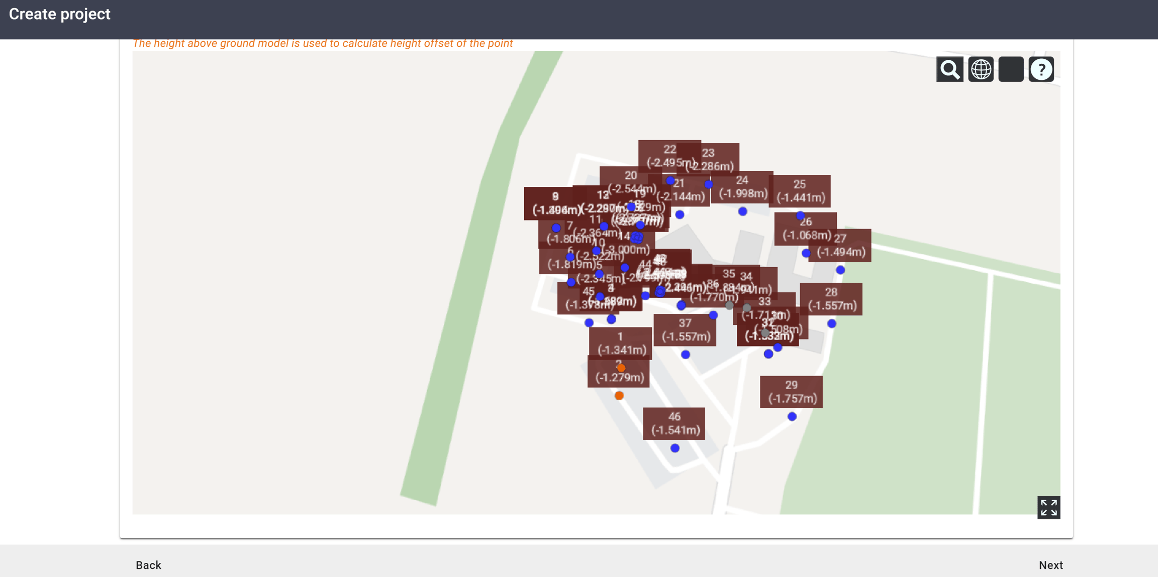Select point label 1 (-1.341m)
The width and height of the screenshot is (1158, 577).
pyautogui.click(x=620, y=343)
